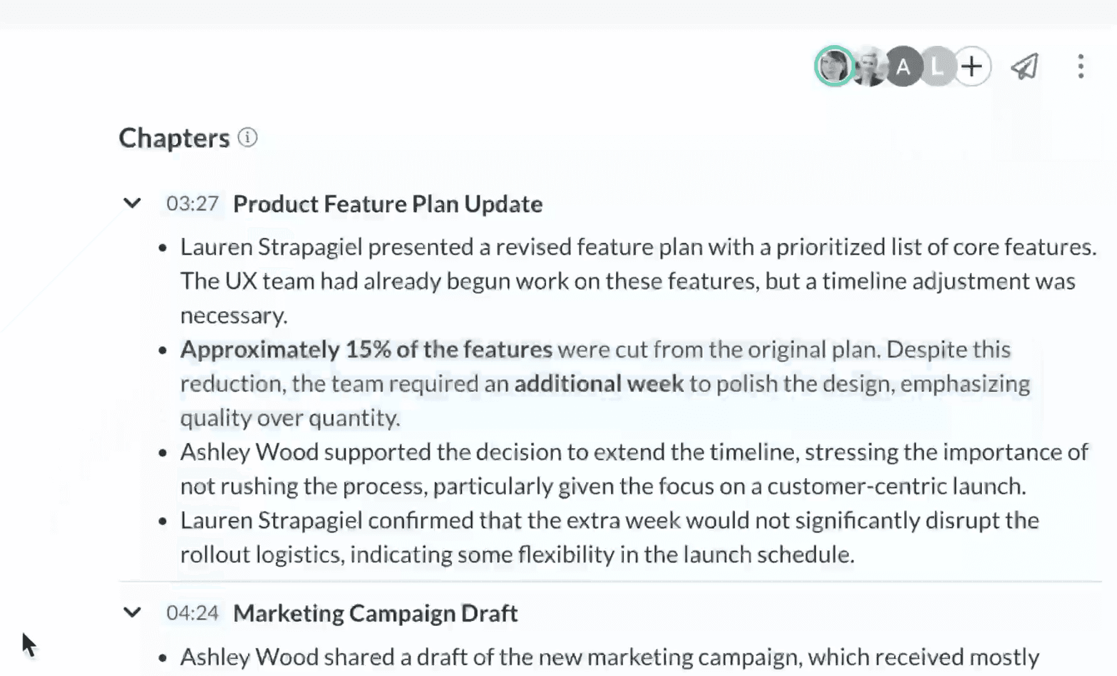Open the three-dot more options menu
This screenshot has width=1117, height=676.
click(1081, 66)
